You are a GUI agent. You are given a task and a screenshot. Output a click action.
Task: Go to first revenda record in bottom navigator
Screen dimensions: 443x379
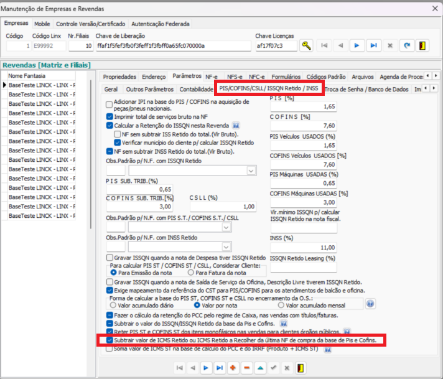[179, 368]
